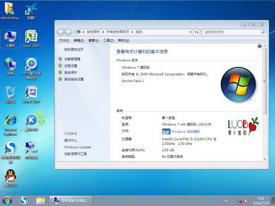Open 远程设置 in the sidebar
Screen dimensions: 275x206
70,66
